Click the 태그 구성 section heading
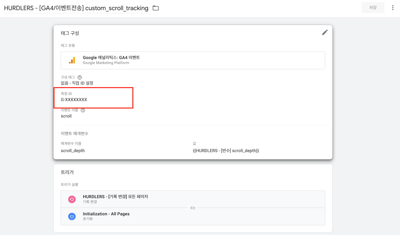 click(x=70, y=33)
